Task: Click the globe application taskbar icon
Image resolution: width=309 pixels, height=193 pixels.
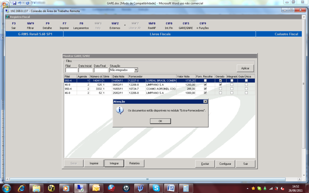Action: pos(111,188)
